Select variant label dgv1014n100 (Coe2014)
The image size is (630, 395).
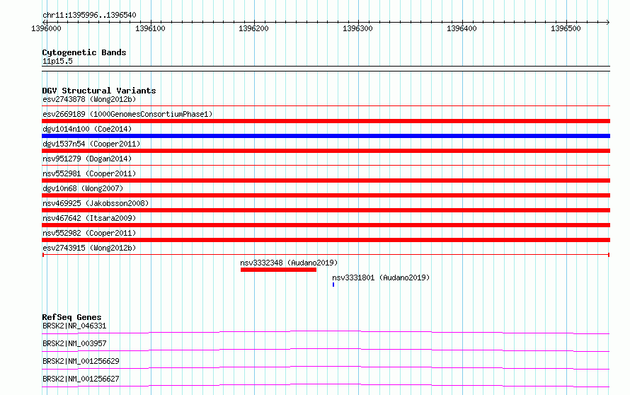tap(87, 129)
